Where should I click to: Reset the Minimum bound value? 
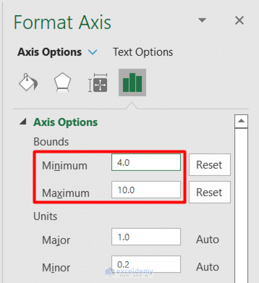209,165
